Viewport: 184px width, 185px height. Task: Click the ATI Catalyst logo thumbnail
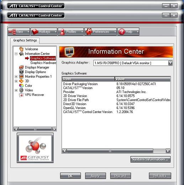pyautogui.click(x=35, y=148)
